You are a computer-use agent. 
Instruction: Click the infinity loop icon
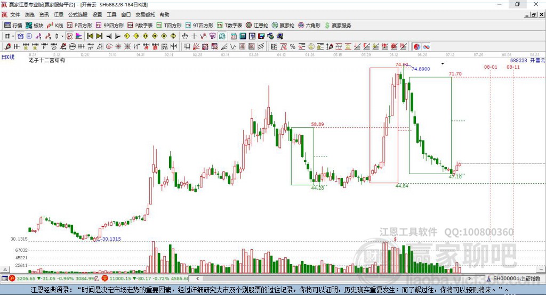click(x=426, y=47)
